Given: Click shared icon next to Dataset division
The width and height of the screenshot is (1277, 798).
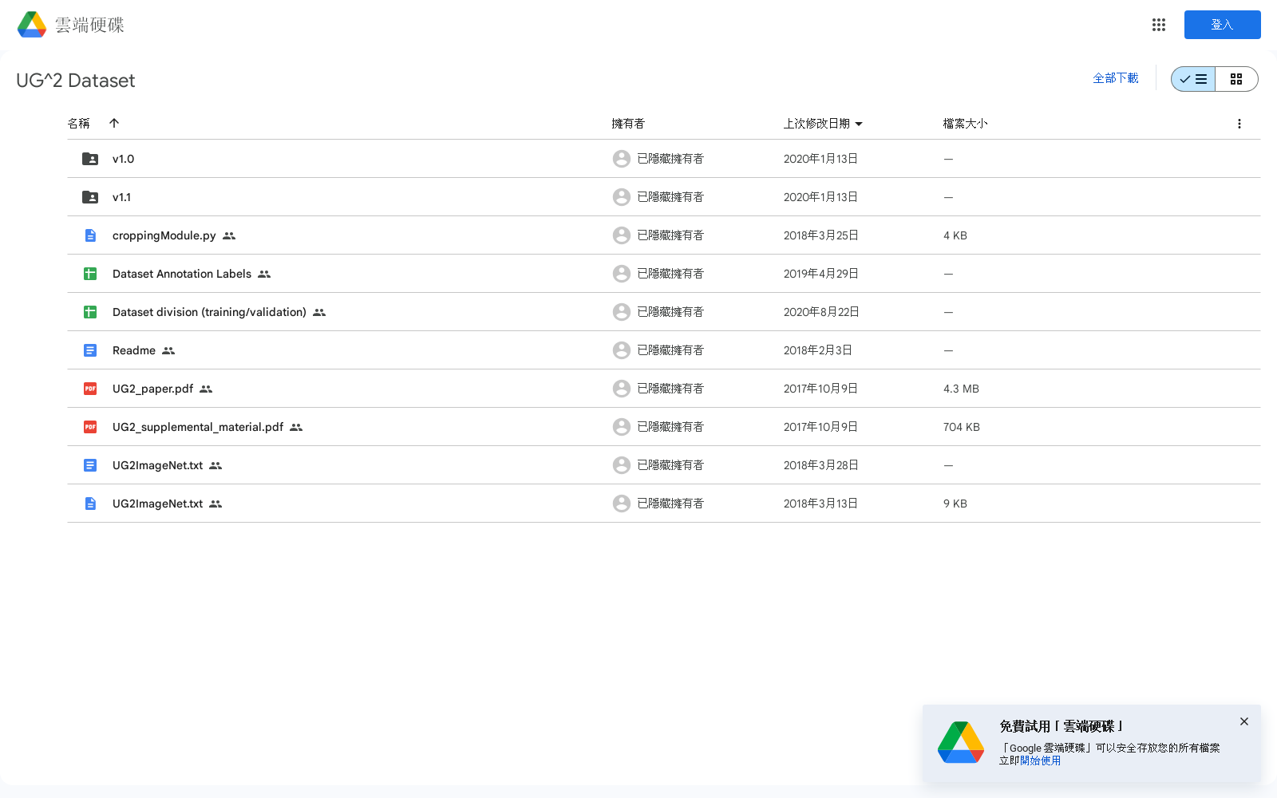Looking at the screenshot, I should [319, 312].
